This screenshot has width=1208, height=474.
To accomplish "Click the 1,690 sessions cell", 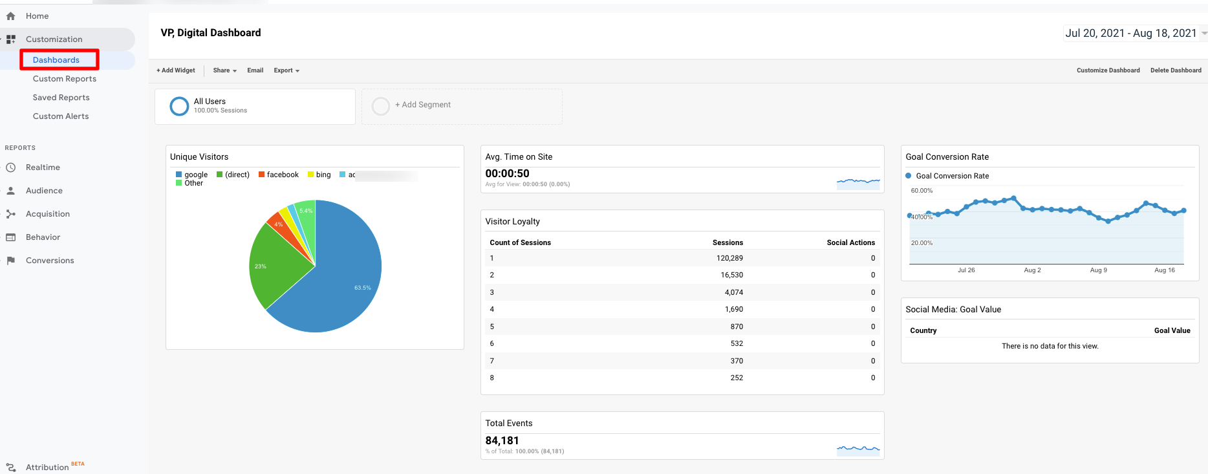I will pos(733,309).
